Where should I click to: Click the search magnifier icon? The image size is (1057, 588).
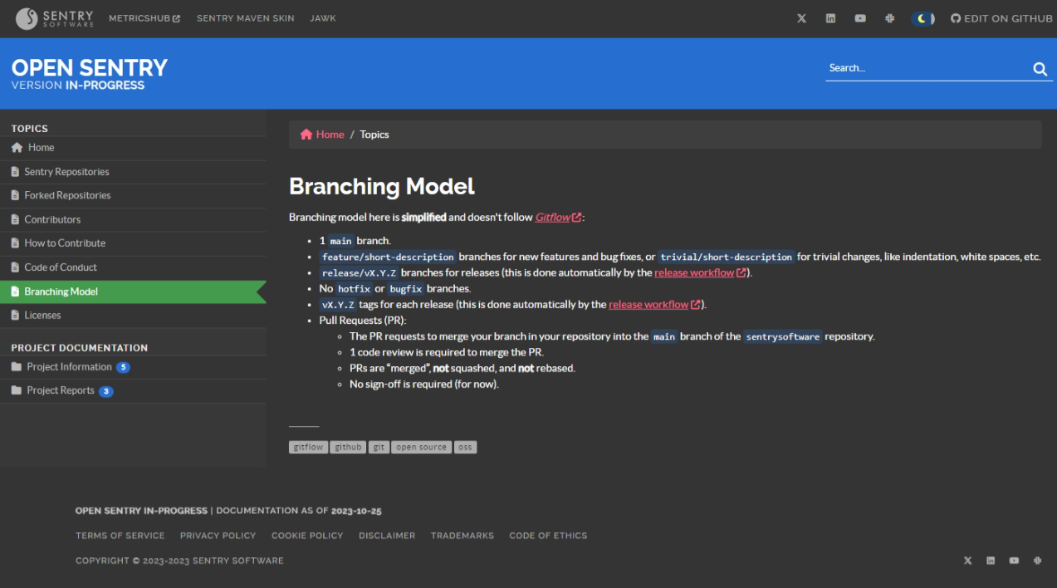[1040, 69]
